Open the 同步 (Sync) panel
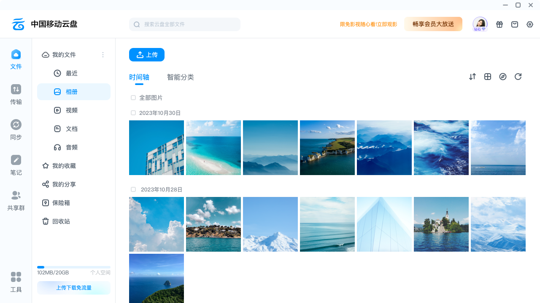Screen dimensions: 540x303 [16, 125]
